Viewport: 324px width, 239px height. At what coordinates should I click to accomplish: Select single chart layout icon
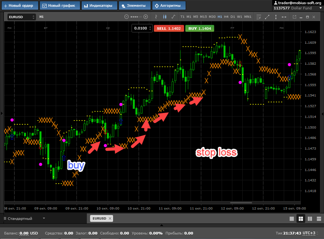292,219
